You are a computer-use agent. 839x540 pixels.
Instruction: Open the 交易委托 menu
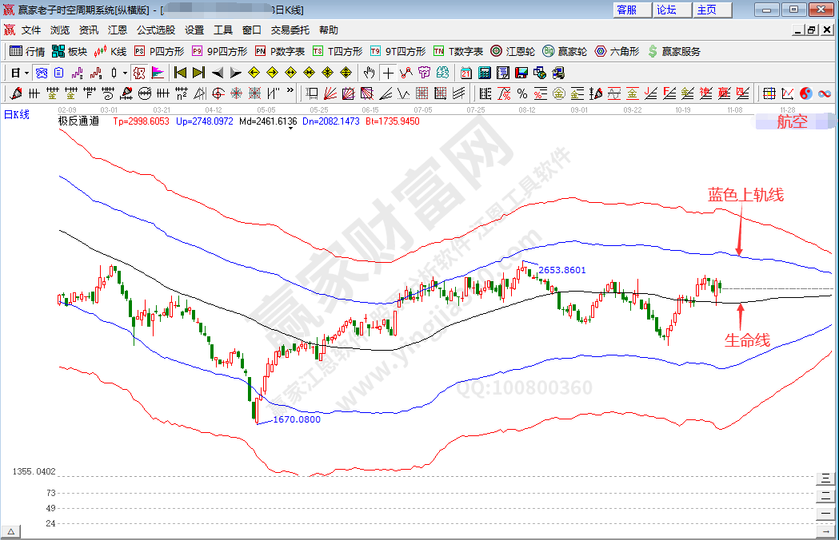(290, 30)
